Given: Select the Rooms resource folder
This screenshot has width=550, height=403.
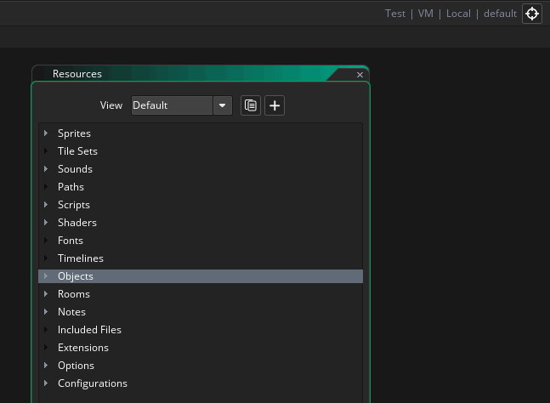Looking at the screenshot, I should (73, 294).
